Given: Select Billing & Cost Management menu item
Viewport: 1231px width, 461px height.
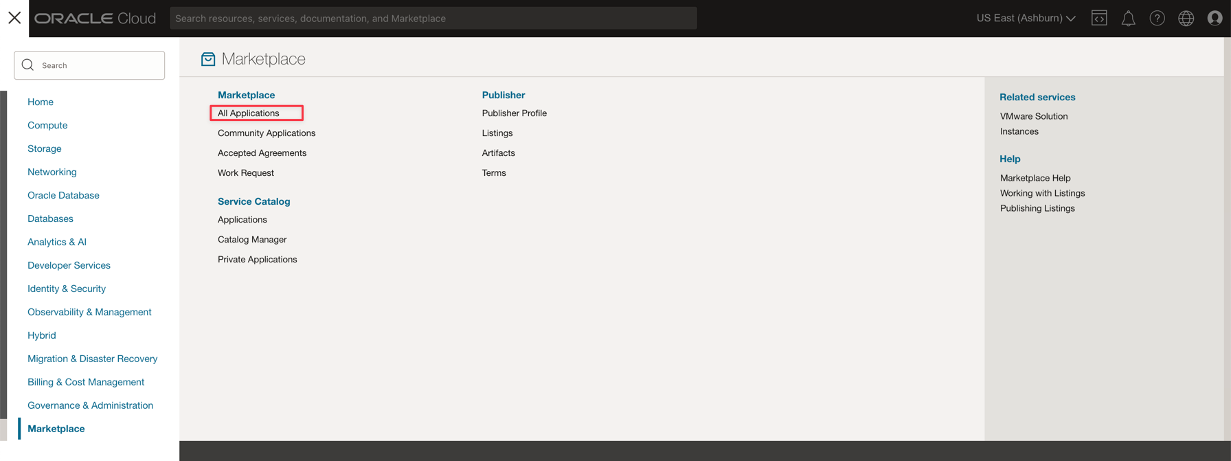Looking at the screenshot, I should coord(86,382).
